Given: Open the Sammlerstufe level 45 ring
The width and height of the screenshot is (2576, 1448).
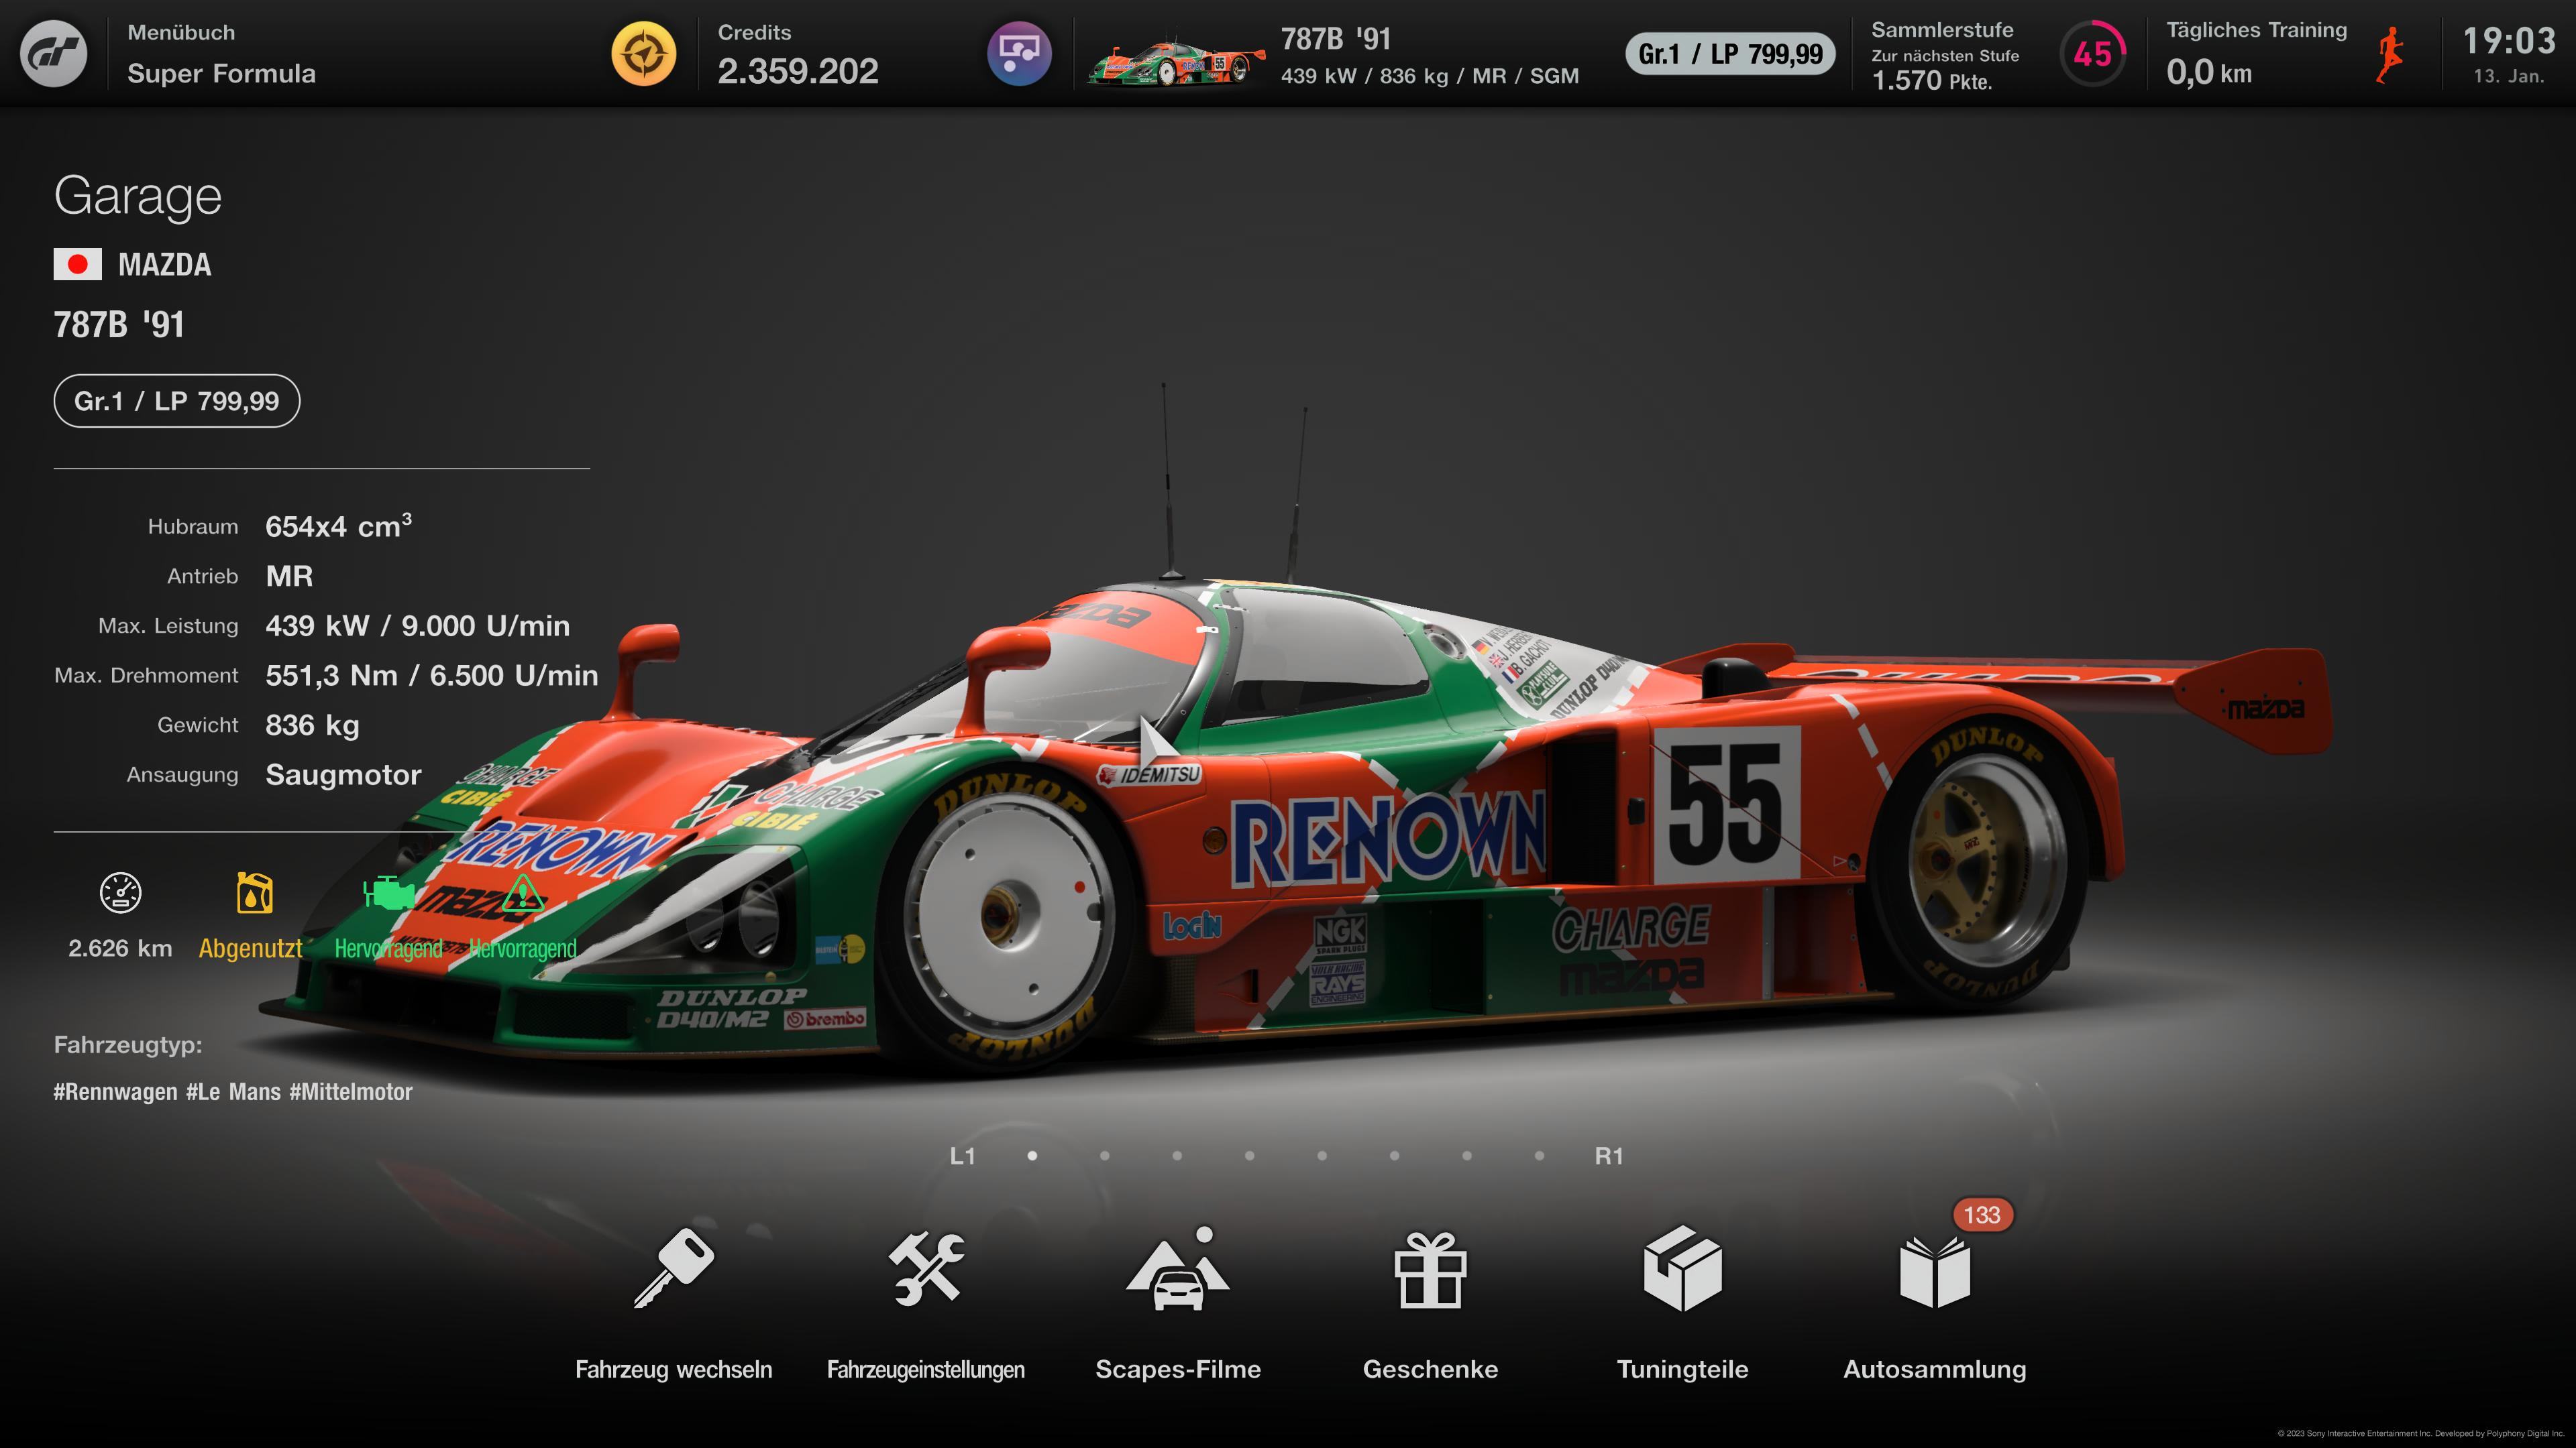Looking at the screenshot, I should tap(2092, 54).
